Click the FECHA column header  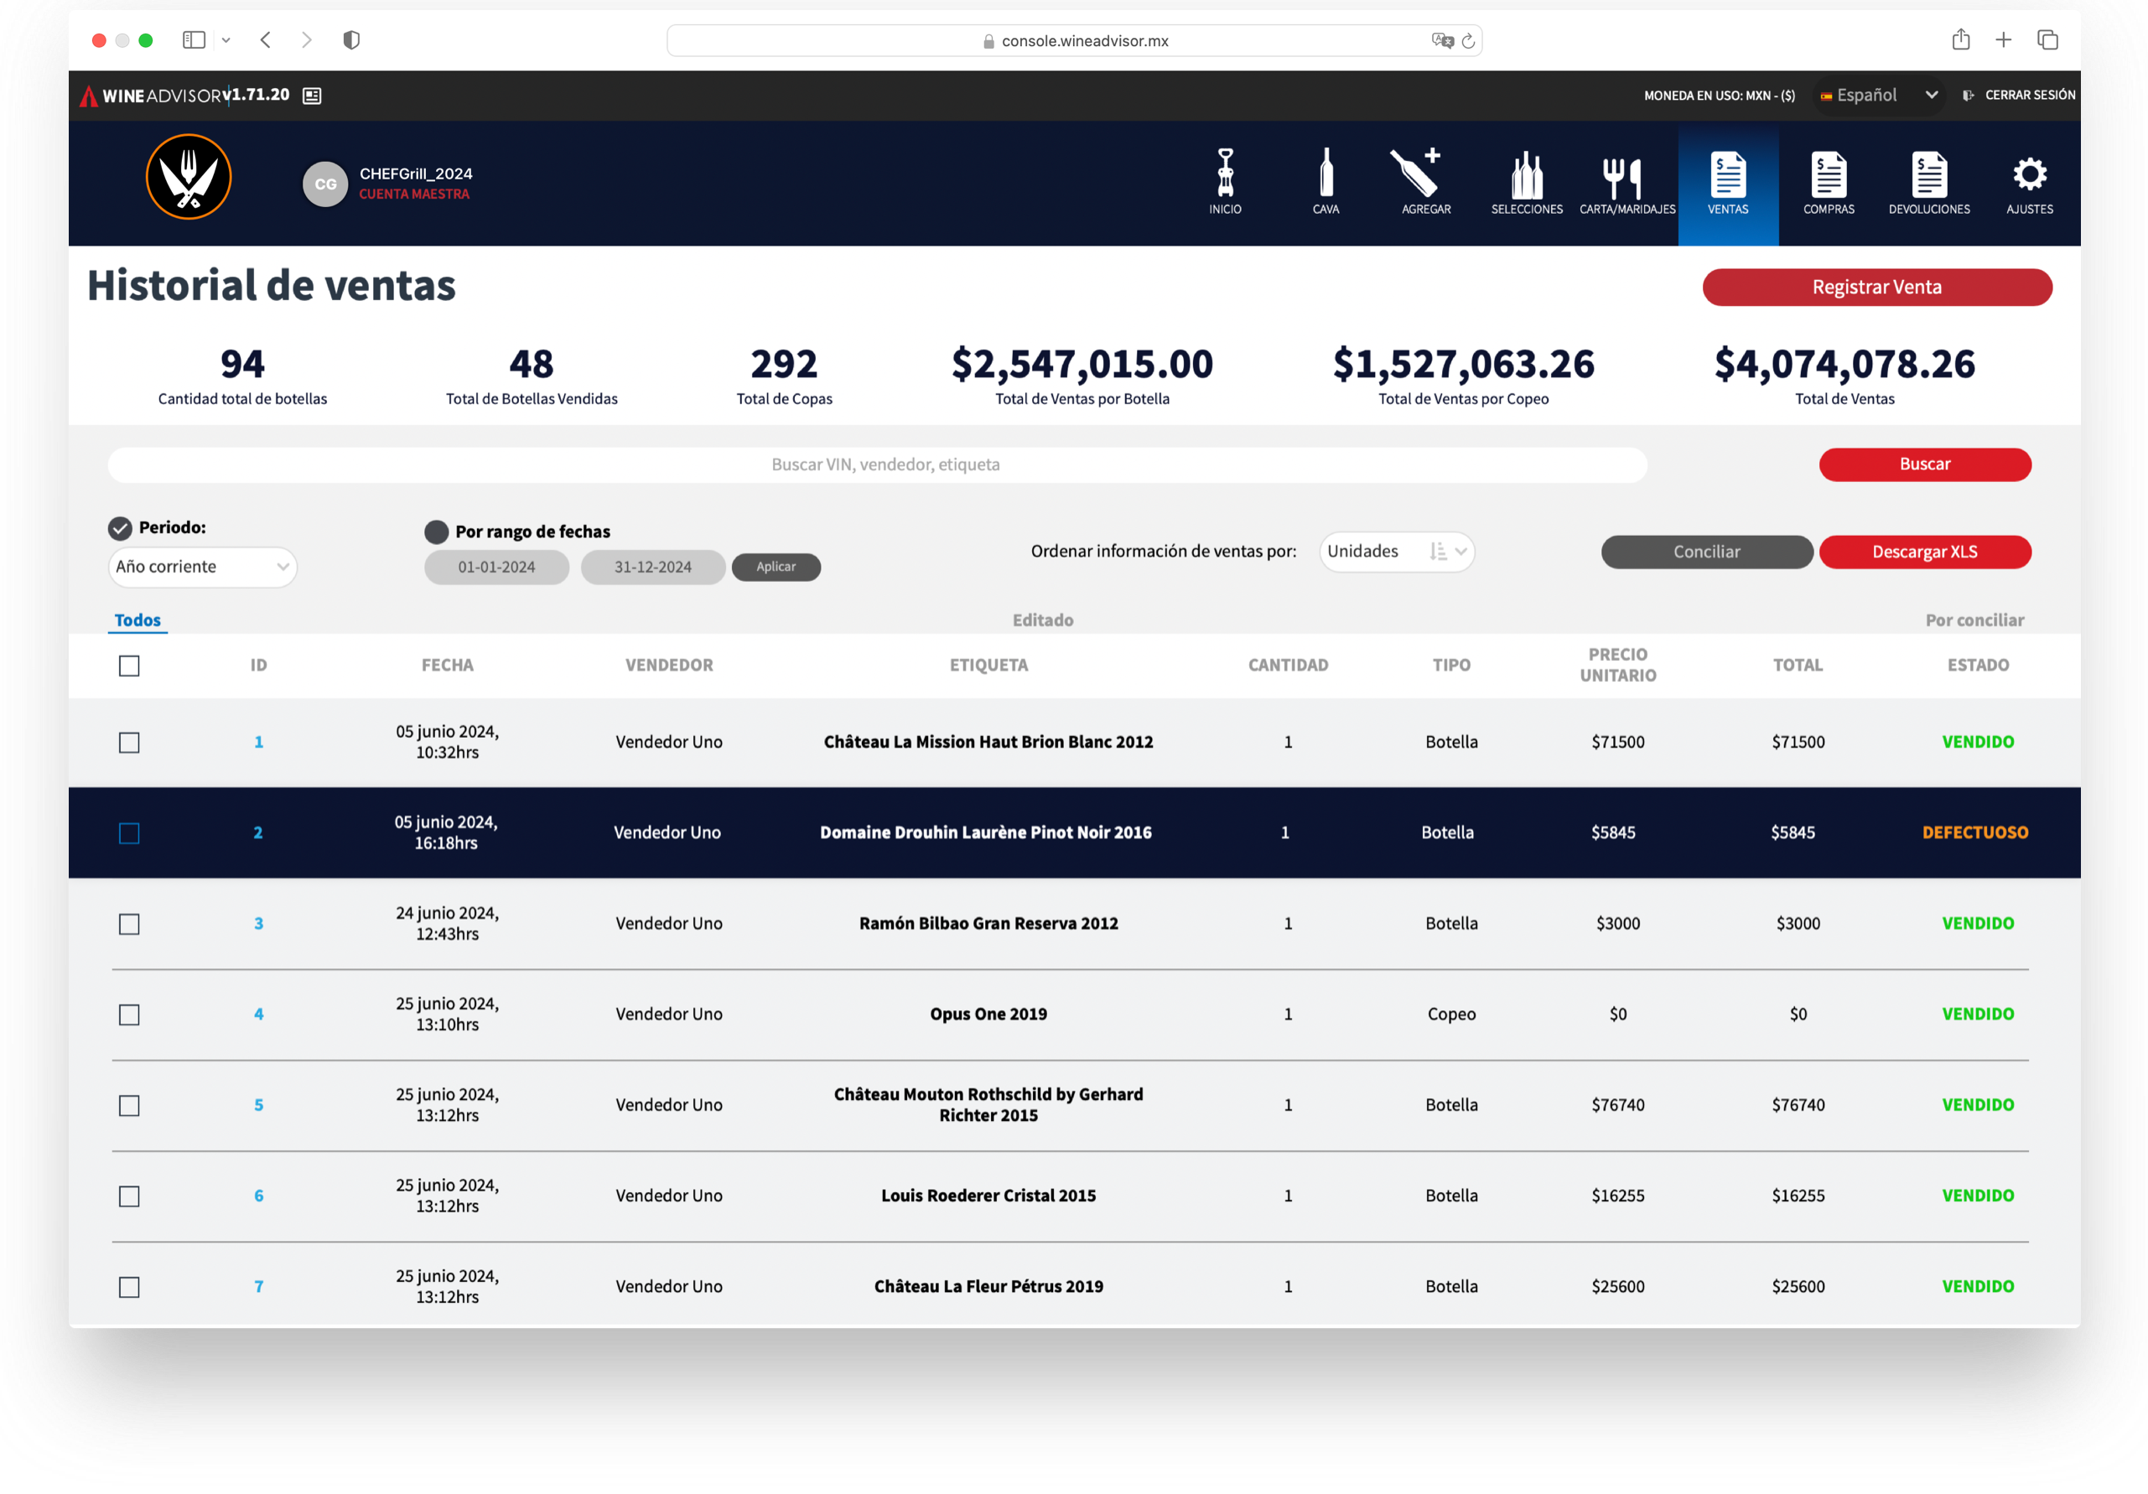(447, 665)
